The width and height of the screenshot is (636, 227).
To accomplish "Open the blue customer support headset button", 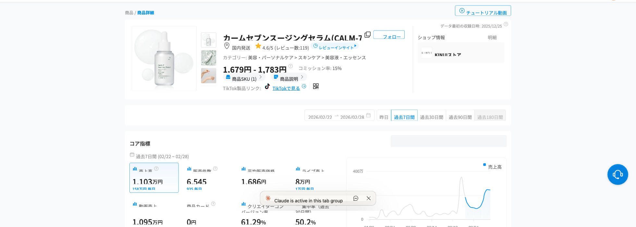I will [x=618, y=174].
